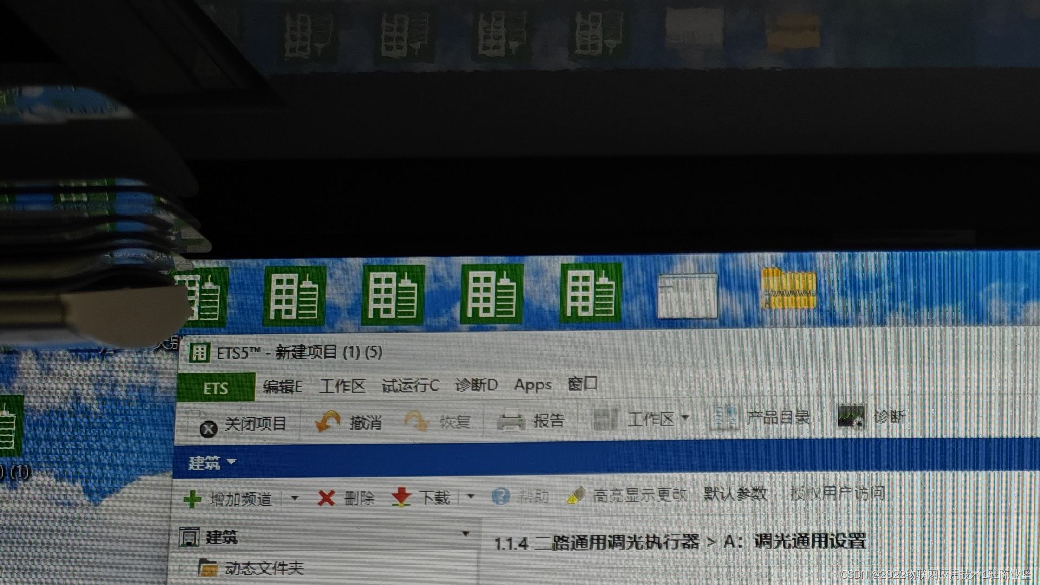This screenshot has height=585, width=1040.
Task: Open the blue 建筑 panel header dropdown
Action: (232, 462)
